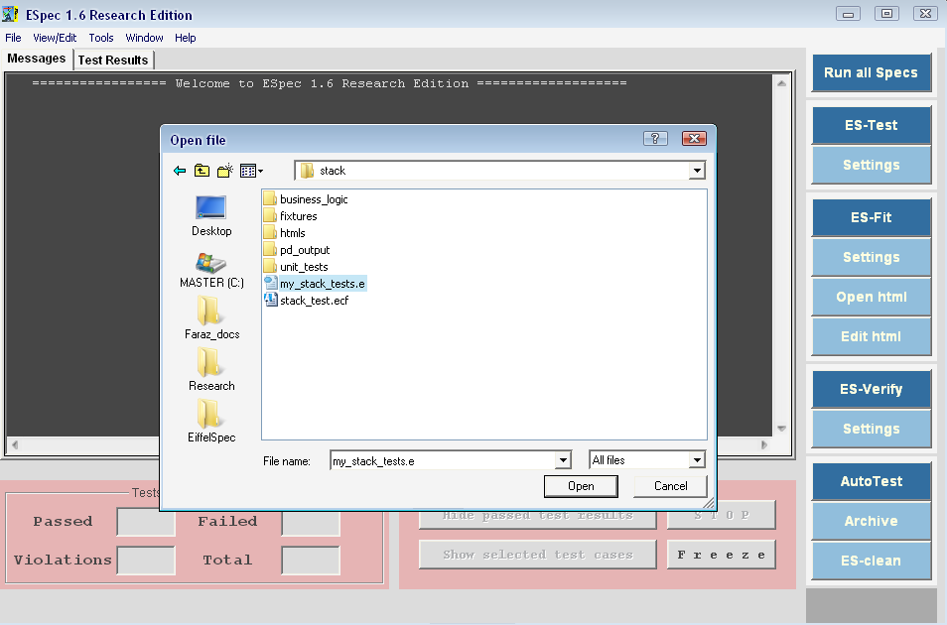The width and height of the screenshot is (947, 625).
Task: Click scroll down arrow of Messages pane
Action: coord(781,429)
